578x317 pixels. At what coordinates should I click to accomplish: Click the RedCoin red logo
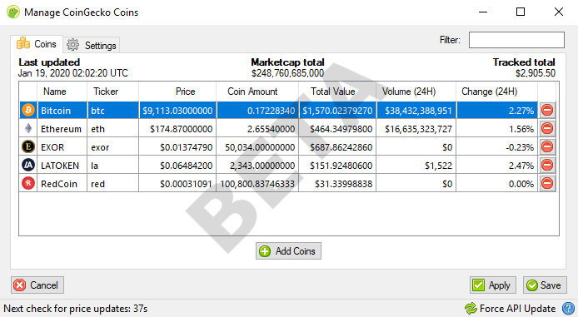tap(28, 183)
